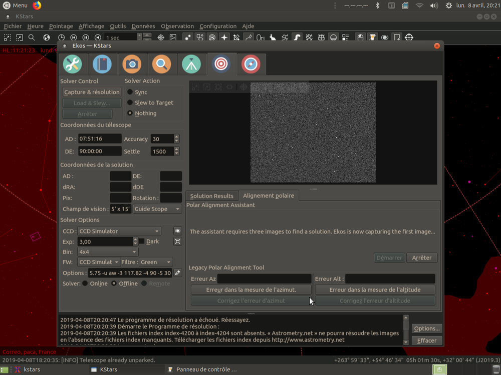Click the zoom out toolbar icon in KStars
Viewport: 501px width, 375px height.
20,37
